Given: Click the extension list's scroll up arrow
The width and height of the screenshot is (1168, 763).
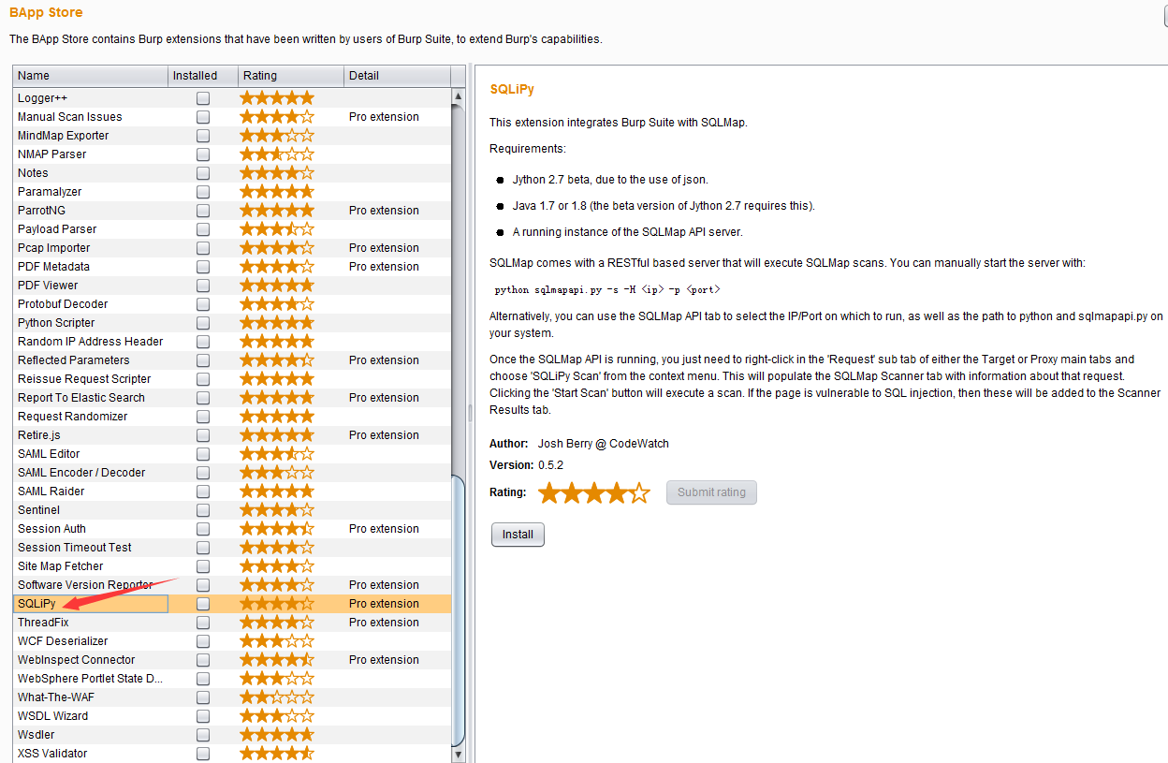Looking at the screenshot, I should (x=459, y=96).
